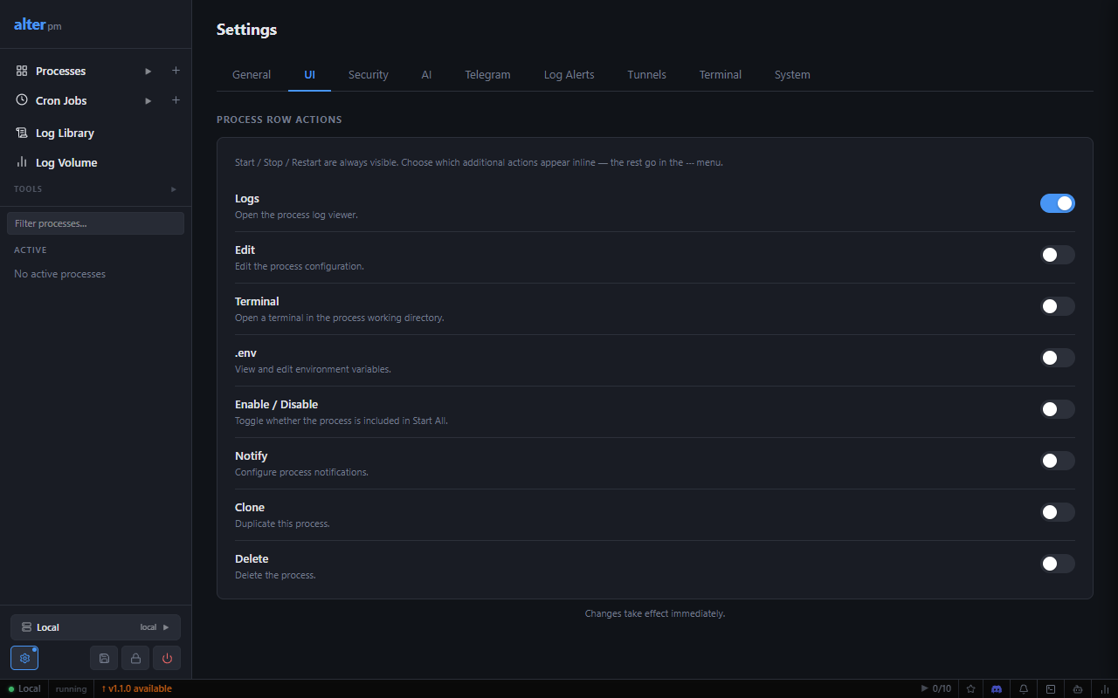Open the terminal icon in the status bar

pos(1051,688)
